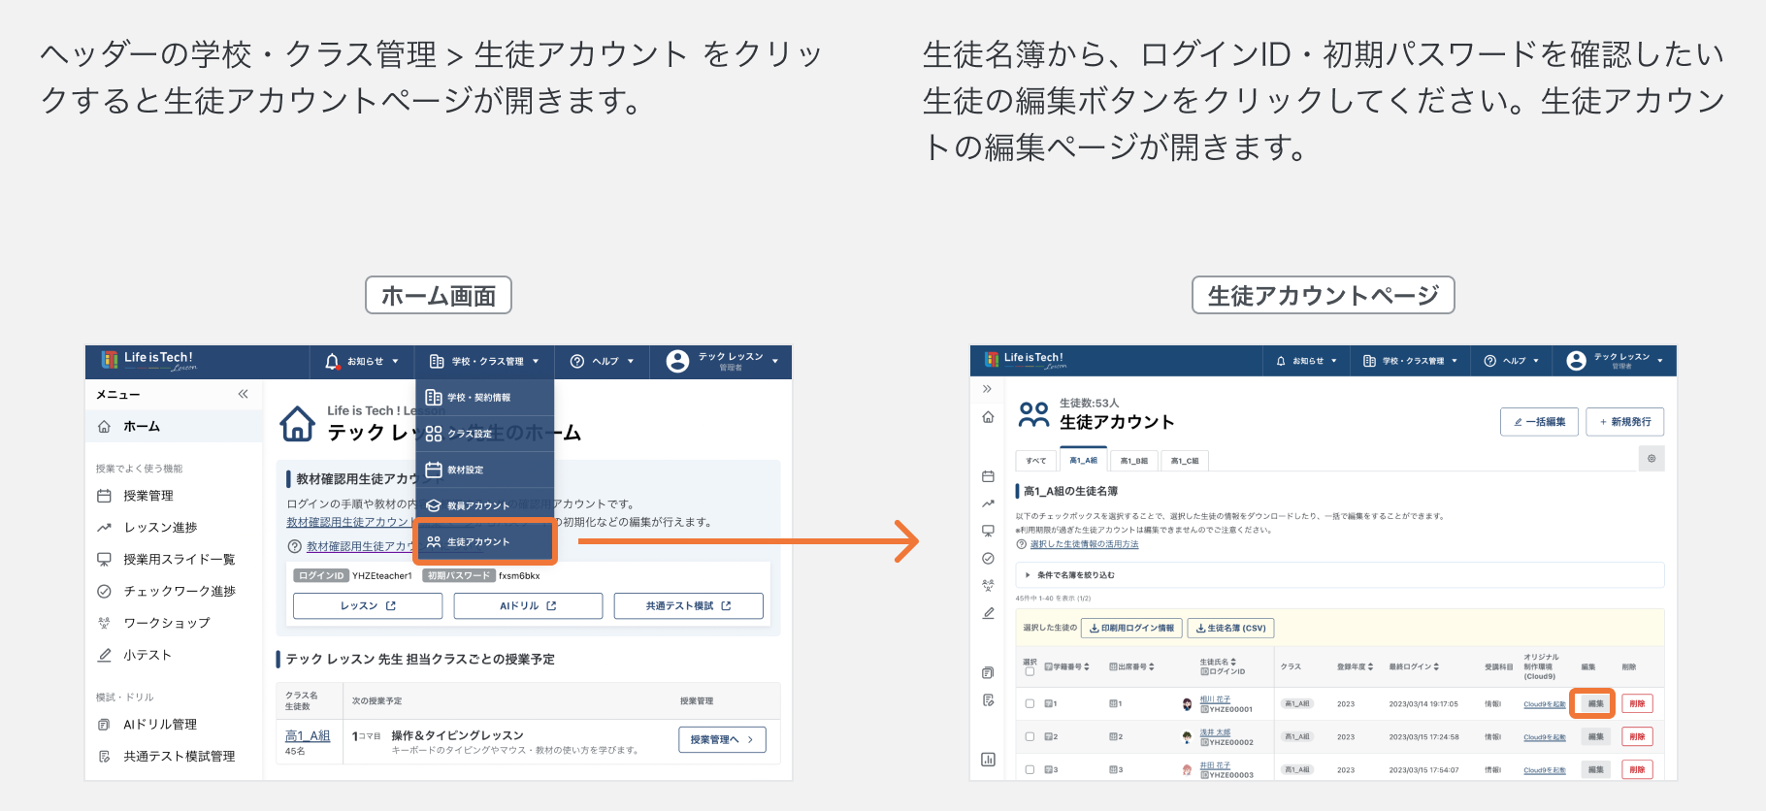Select 教材設定 from dropdown menu
1766x811 pixels.
point(484,470)
